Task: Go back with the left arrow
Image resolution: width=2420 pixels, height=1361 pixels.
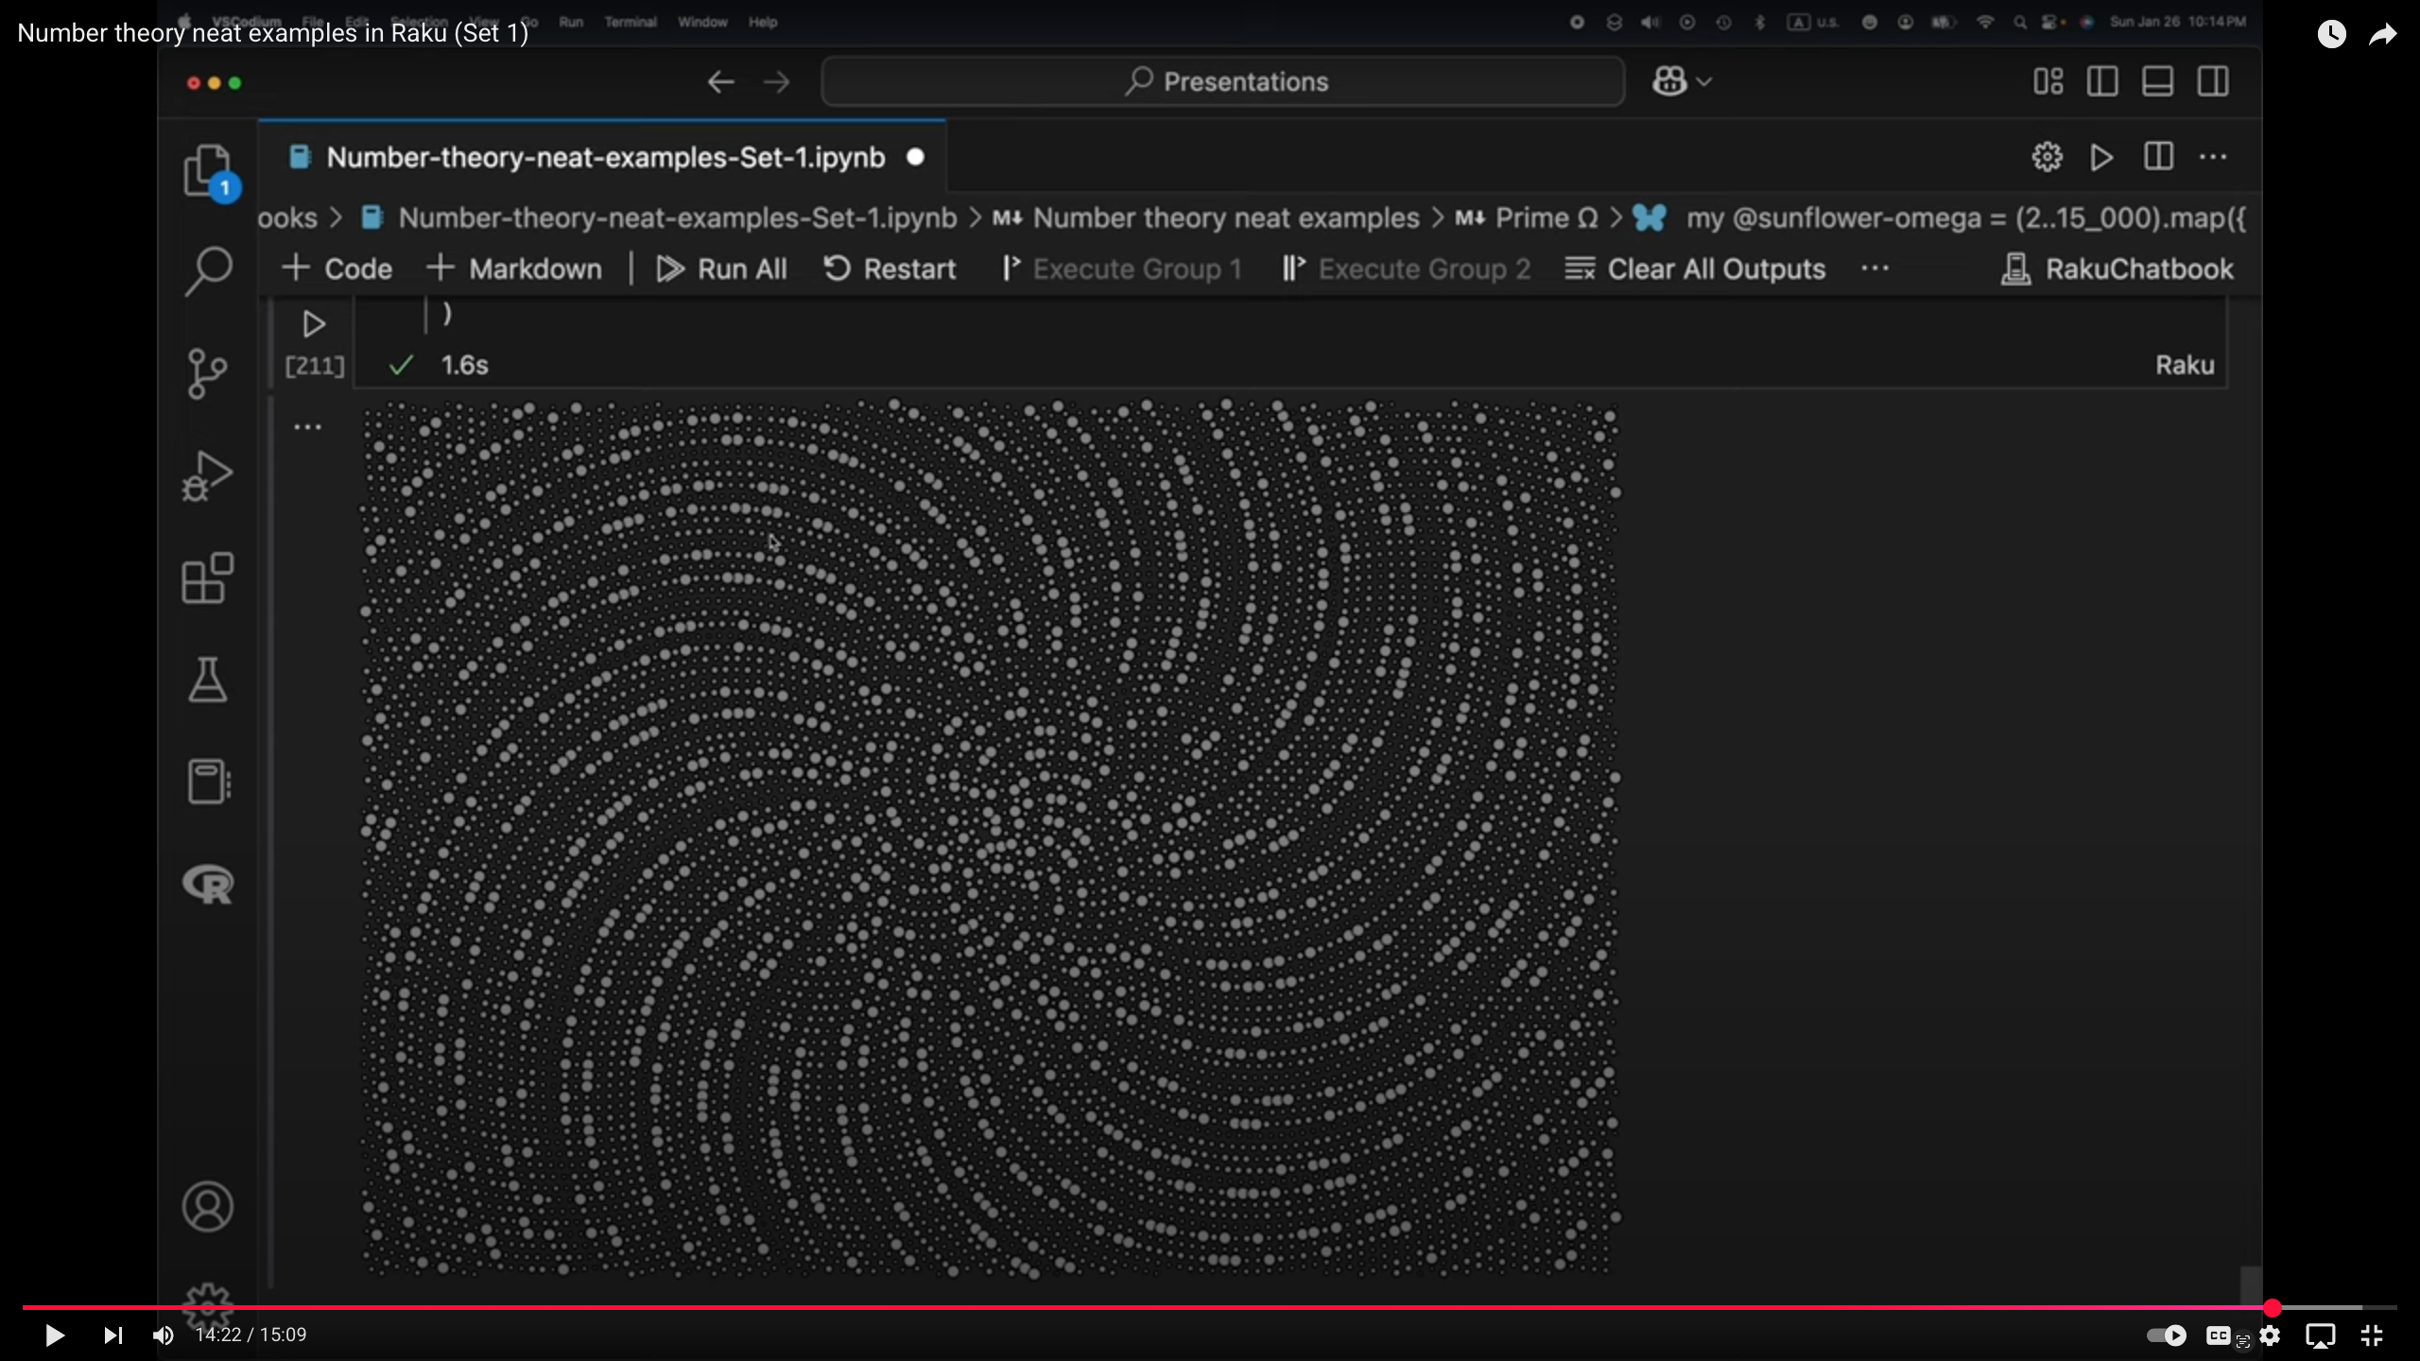Action: [x=721, y=82]
